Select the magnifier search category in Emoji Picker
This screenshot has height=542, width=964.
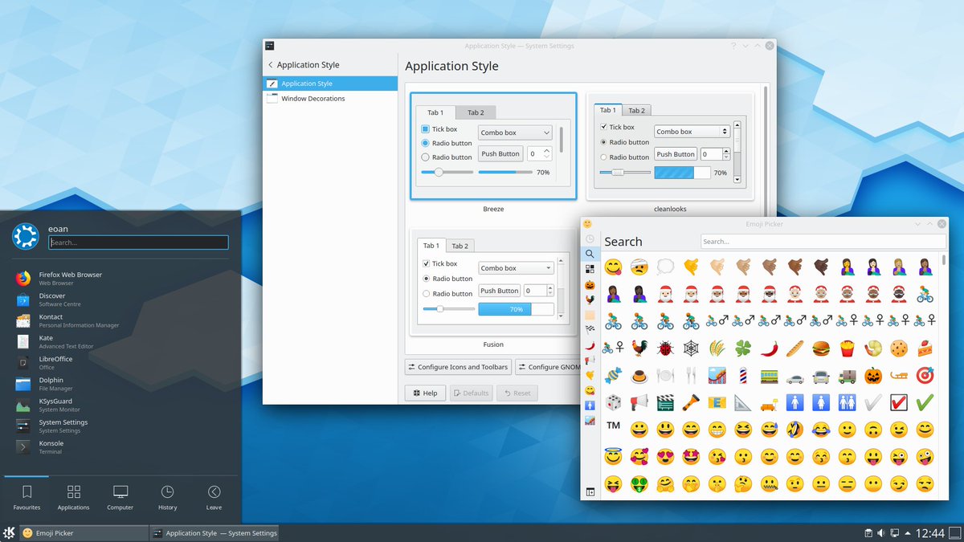[x=590, y=254]
